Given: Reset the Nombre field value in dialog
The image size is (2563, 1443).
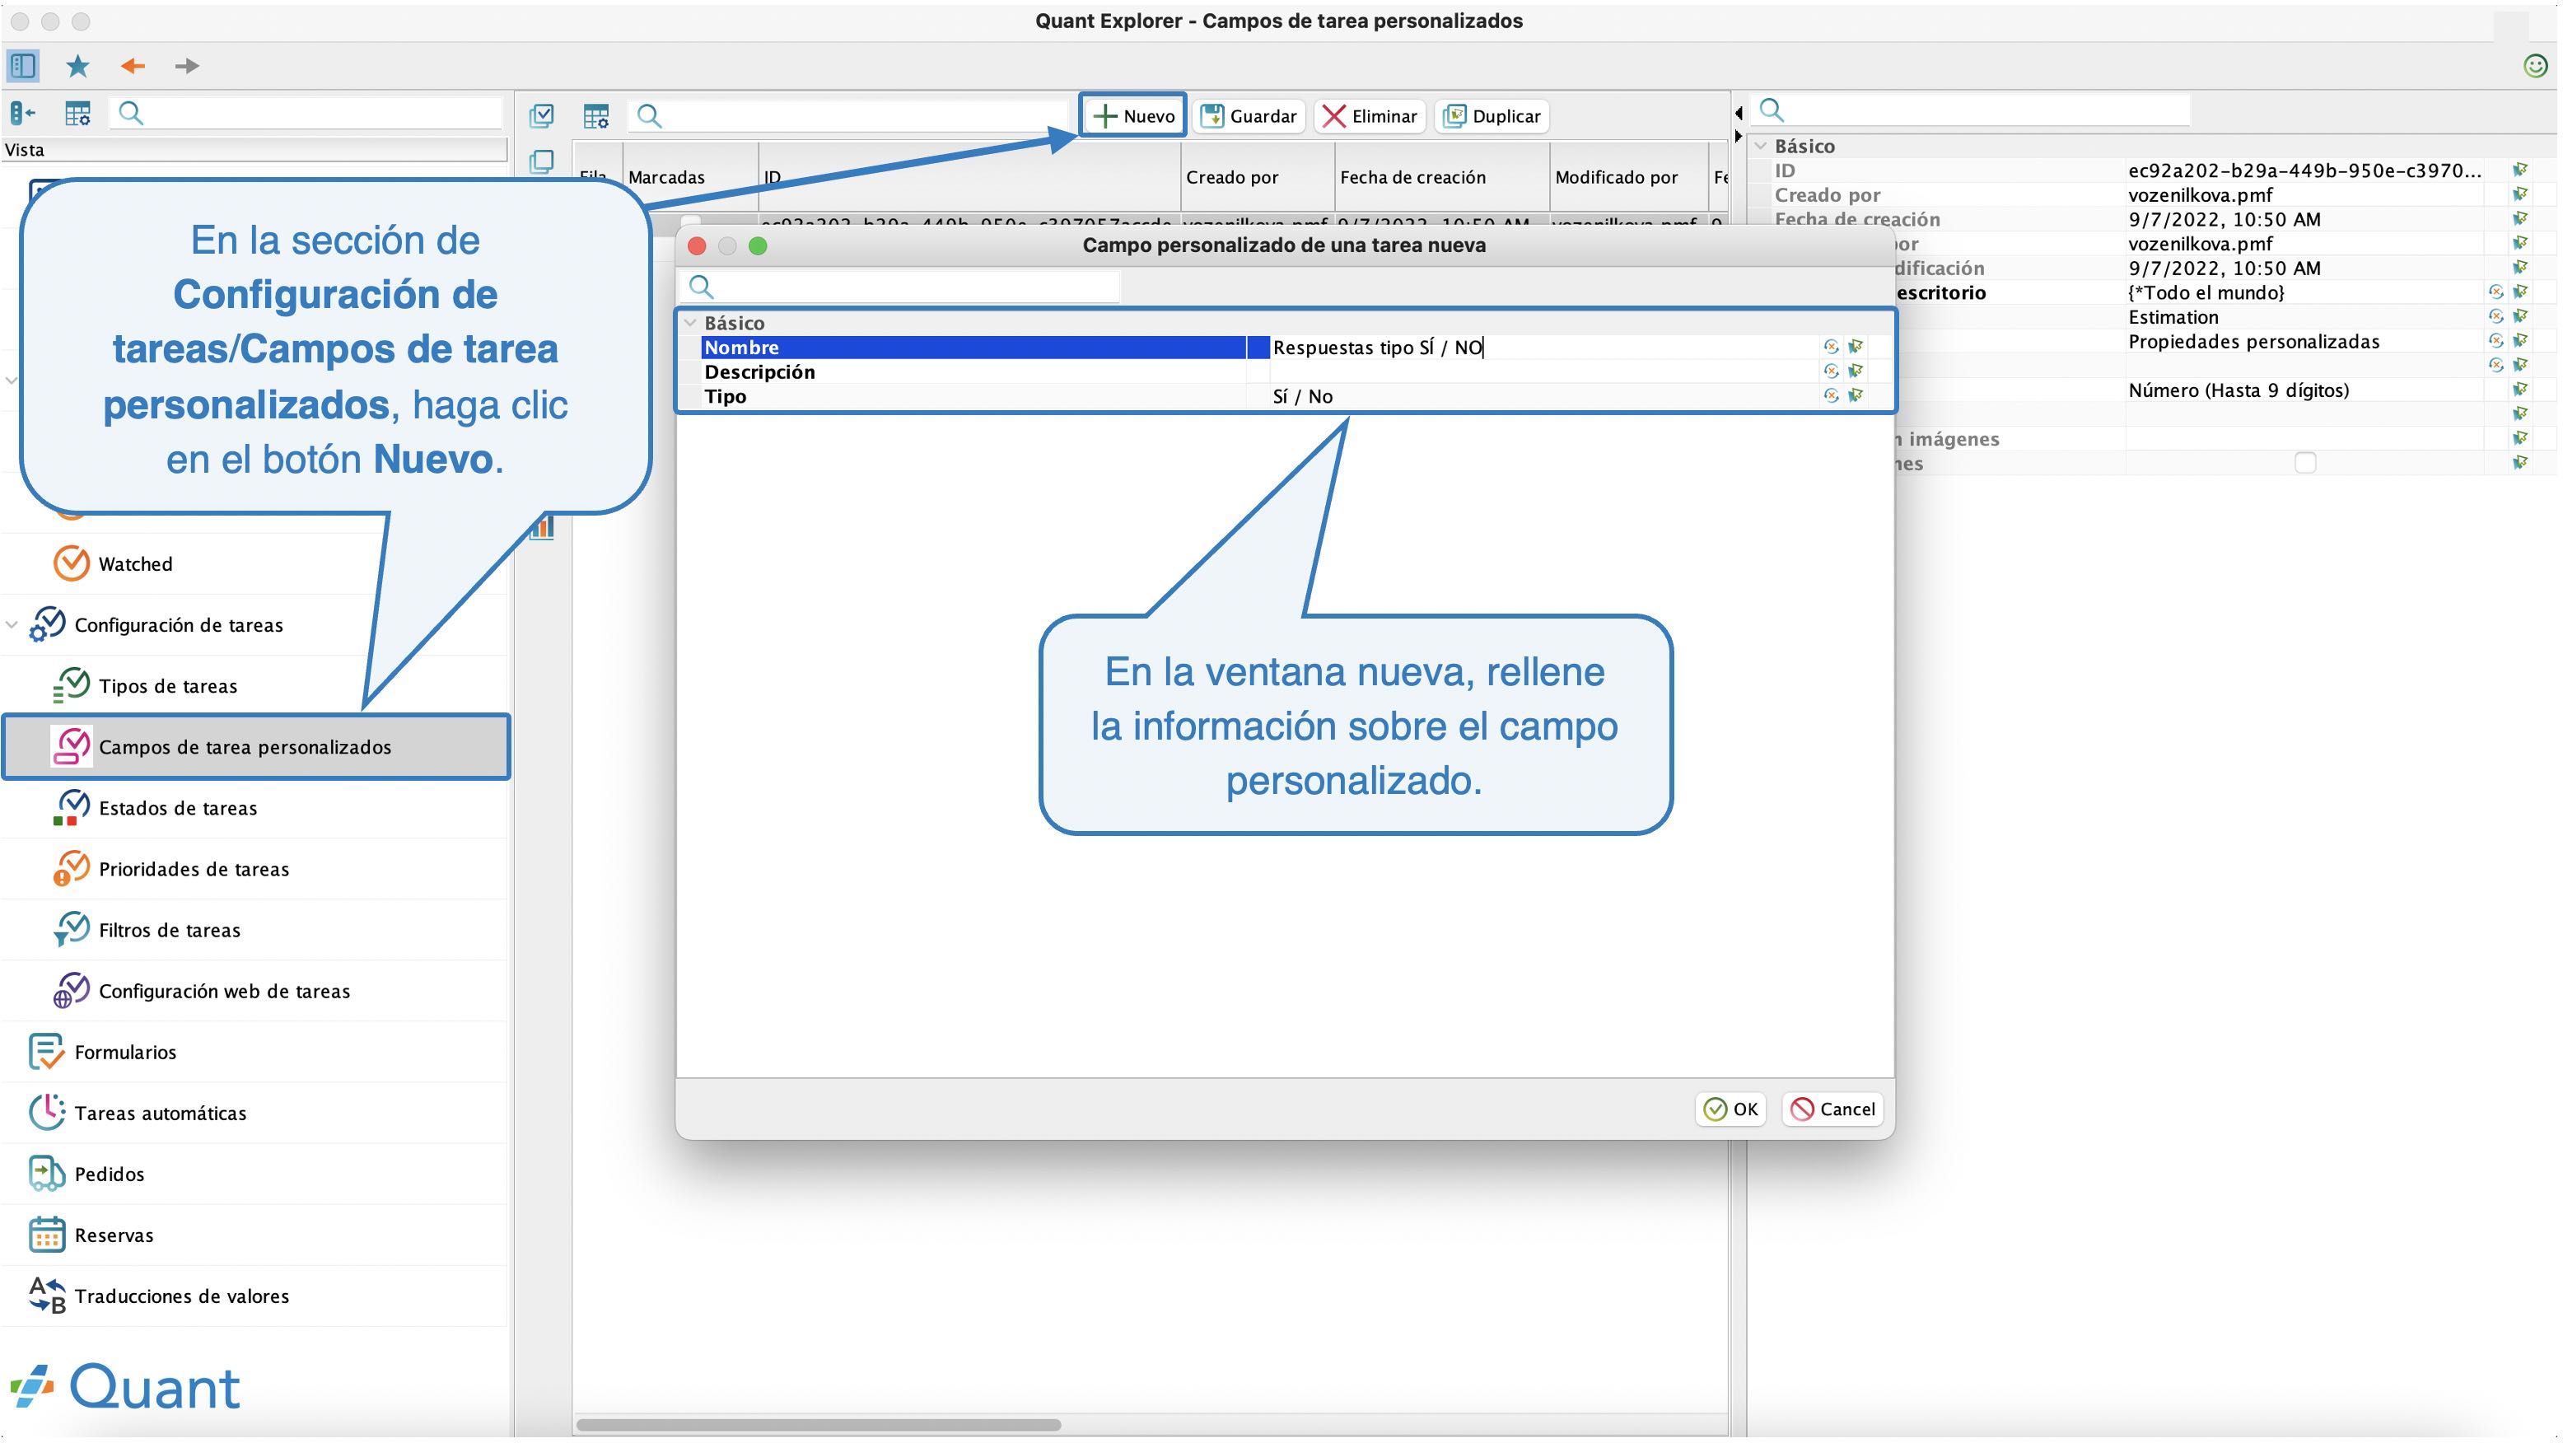Looking at the screenshot, I should point(1831,346).
